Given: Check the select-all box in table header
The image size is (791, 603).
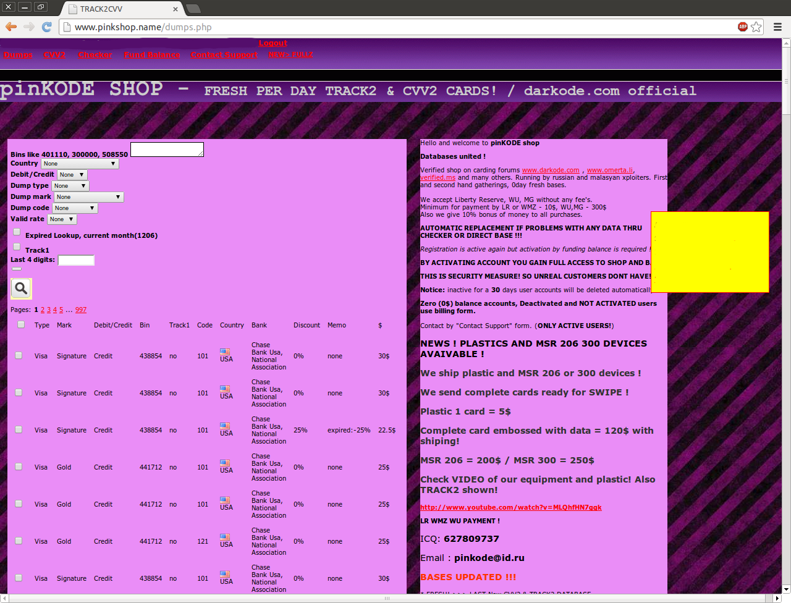Looking at the screenshot, I should 21,324.
